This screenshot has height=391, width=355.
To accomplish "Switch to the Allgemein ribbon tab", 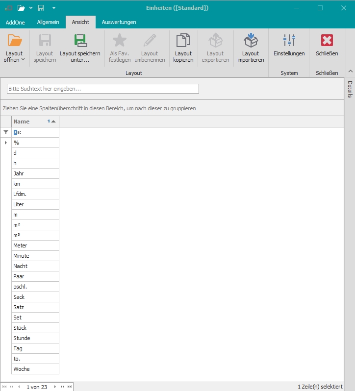I will tap(48, 22).
